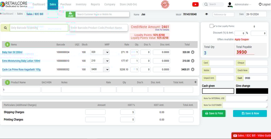Open the Baby Hair Oil 200ml product link
Viewport: 271px width, 139px height.
click(12, 52)
